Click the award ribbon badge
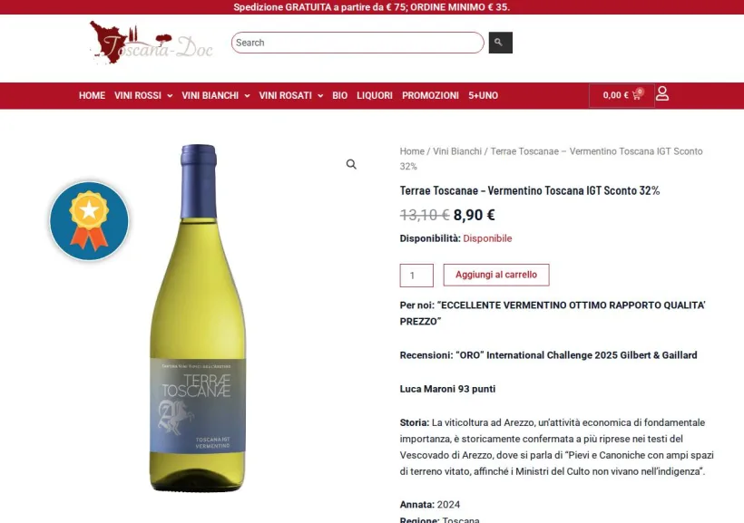The height and width of the screenshot is (523, 744). click(x=89, y=221)
